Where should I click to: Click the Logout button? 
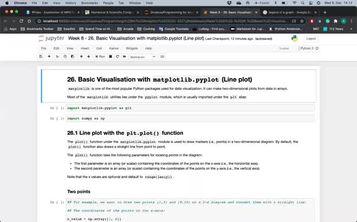310,39
